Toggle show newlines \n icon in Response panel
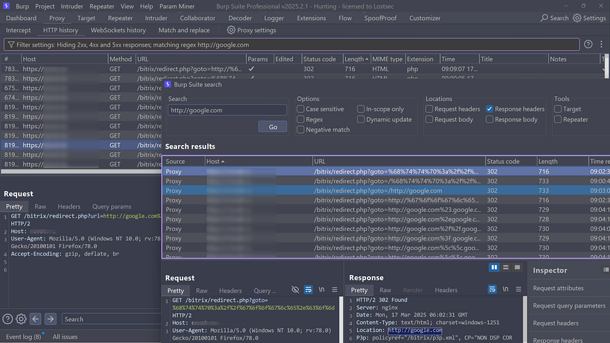Viewport: 610px width, 343px height. [505, 289]
